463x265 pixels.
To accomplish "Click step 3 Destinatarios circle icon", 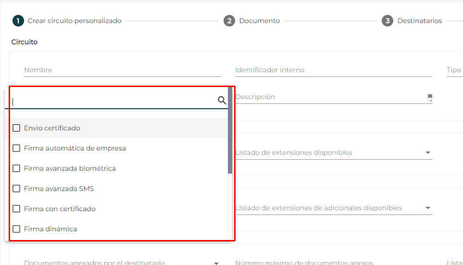I will tap(388, 21).
